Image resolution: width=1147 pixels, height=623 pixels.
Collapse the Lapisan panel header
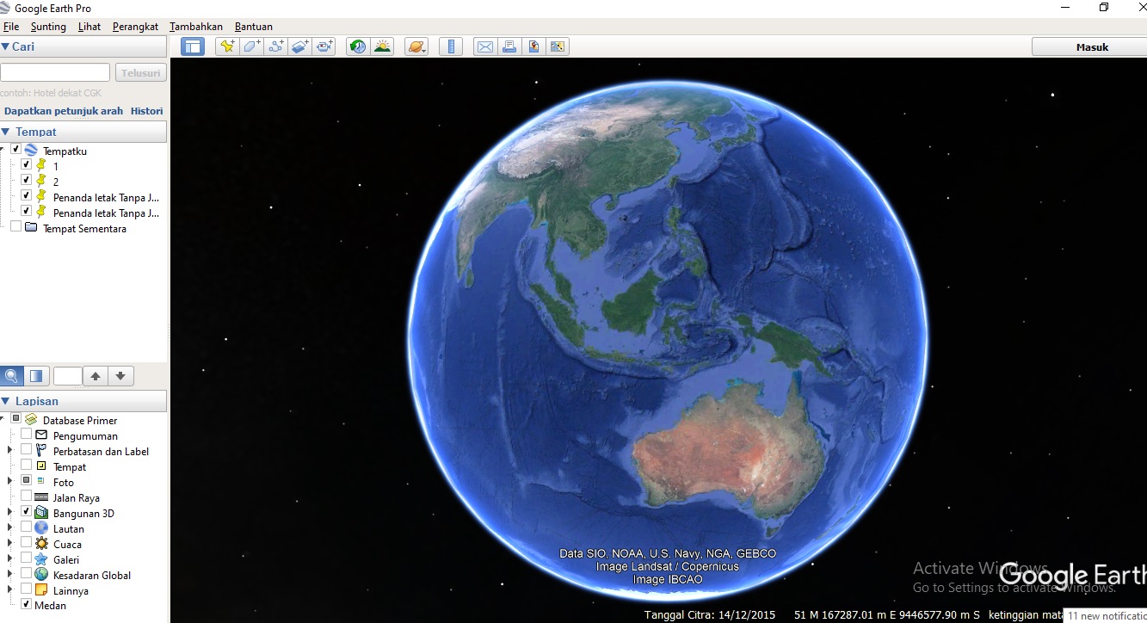pos(83,401)
